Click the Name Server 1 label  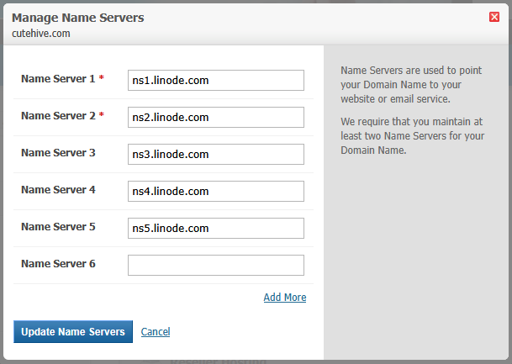point(58,79)
